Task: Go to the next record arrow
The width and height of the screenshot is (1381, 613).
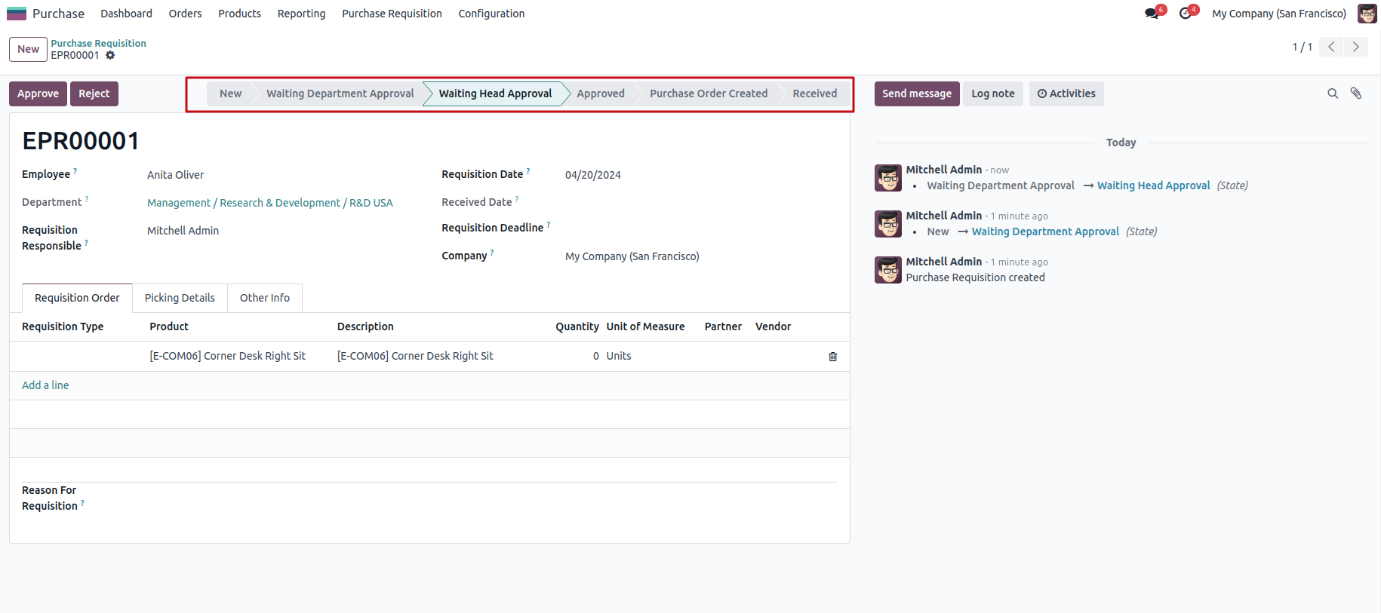Action: click(1356, 47)
